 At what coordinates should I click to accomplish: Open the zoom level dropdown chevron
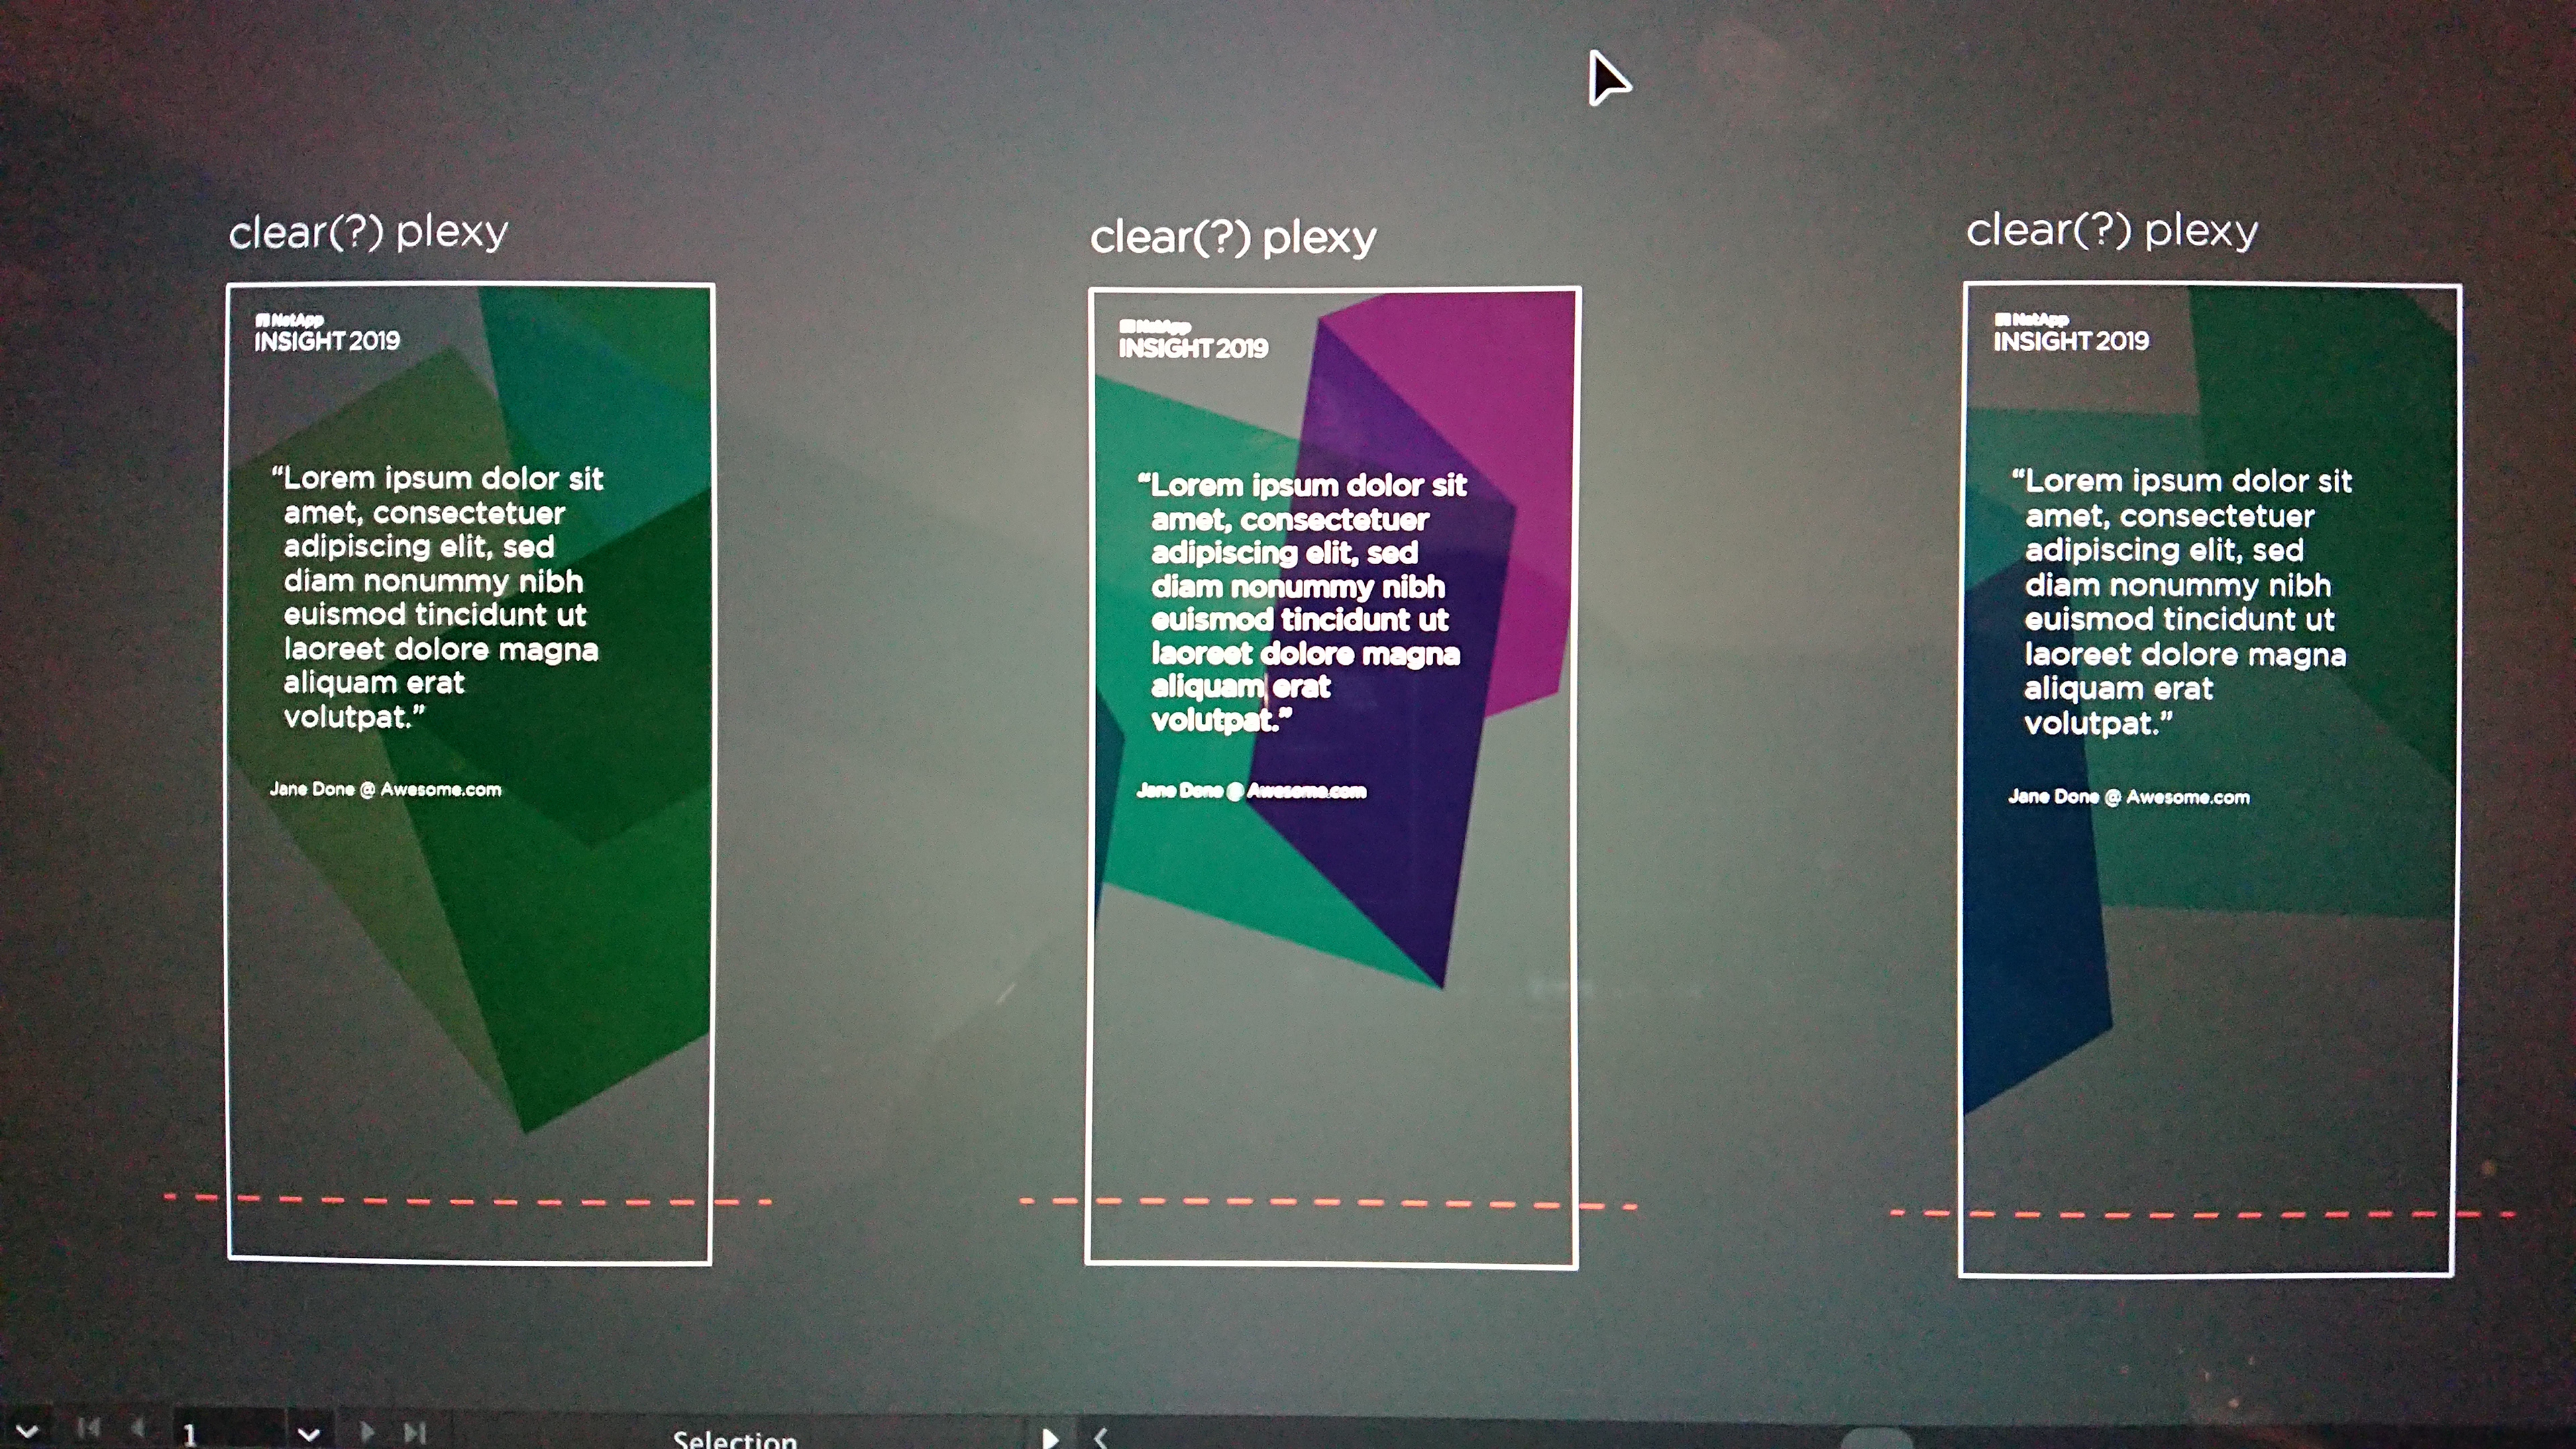26,1431
